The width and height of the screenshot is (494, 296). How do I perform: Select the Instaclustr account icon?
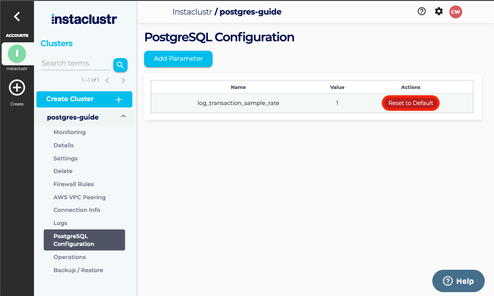tap(17, 53)
